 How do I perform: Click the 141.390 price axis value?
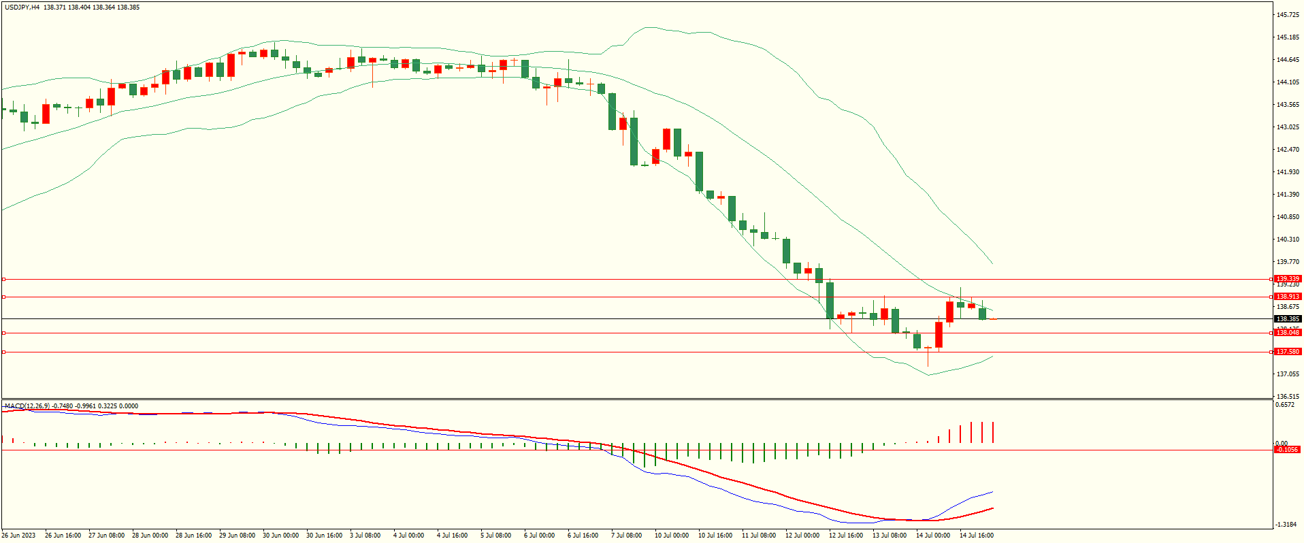(1288, 195)
